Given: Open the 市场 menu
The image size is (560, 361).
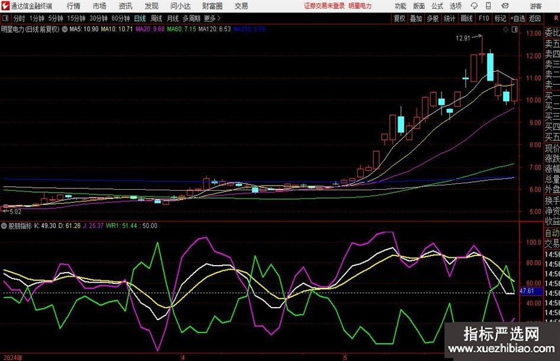Looking at the screenshot, I should click(x=100, y=6).
